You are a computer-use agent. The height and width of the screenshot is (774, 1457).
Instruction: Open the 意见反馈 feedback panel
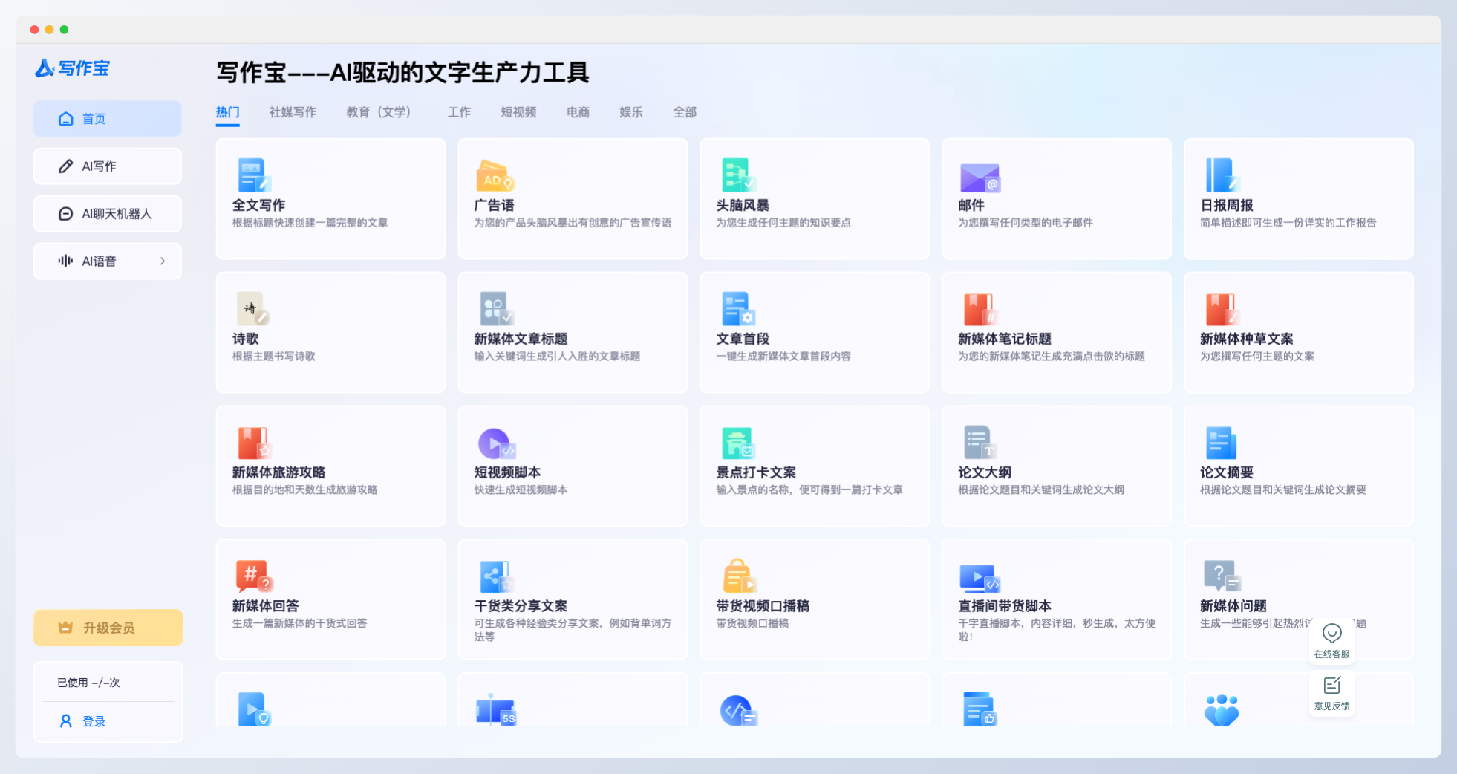[x=1333, y=693]
